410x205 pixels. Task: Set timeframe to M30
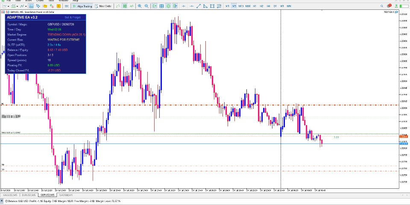[248, 6]
